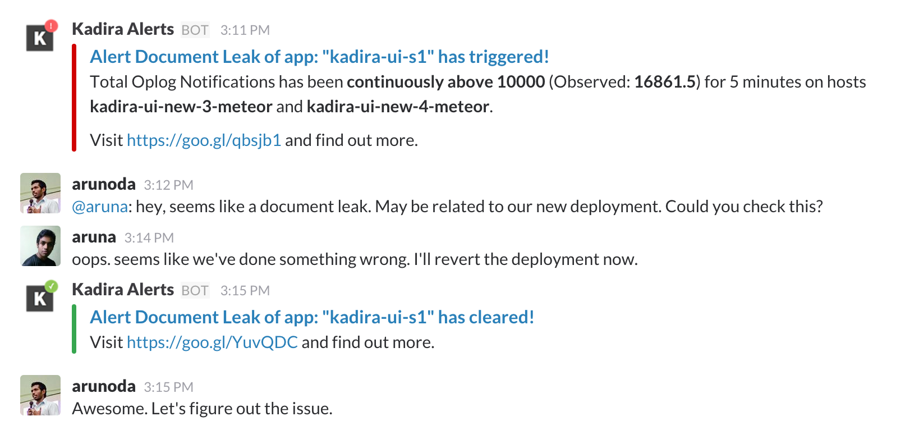The height and width of the screenshot is (430, 919).
Task: Click the green color bar beside the cleared alert
Action: pyautogui.click(x=74, y=328)
